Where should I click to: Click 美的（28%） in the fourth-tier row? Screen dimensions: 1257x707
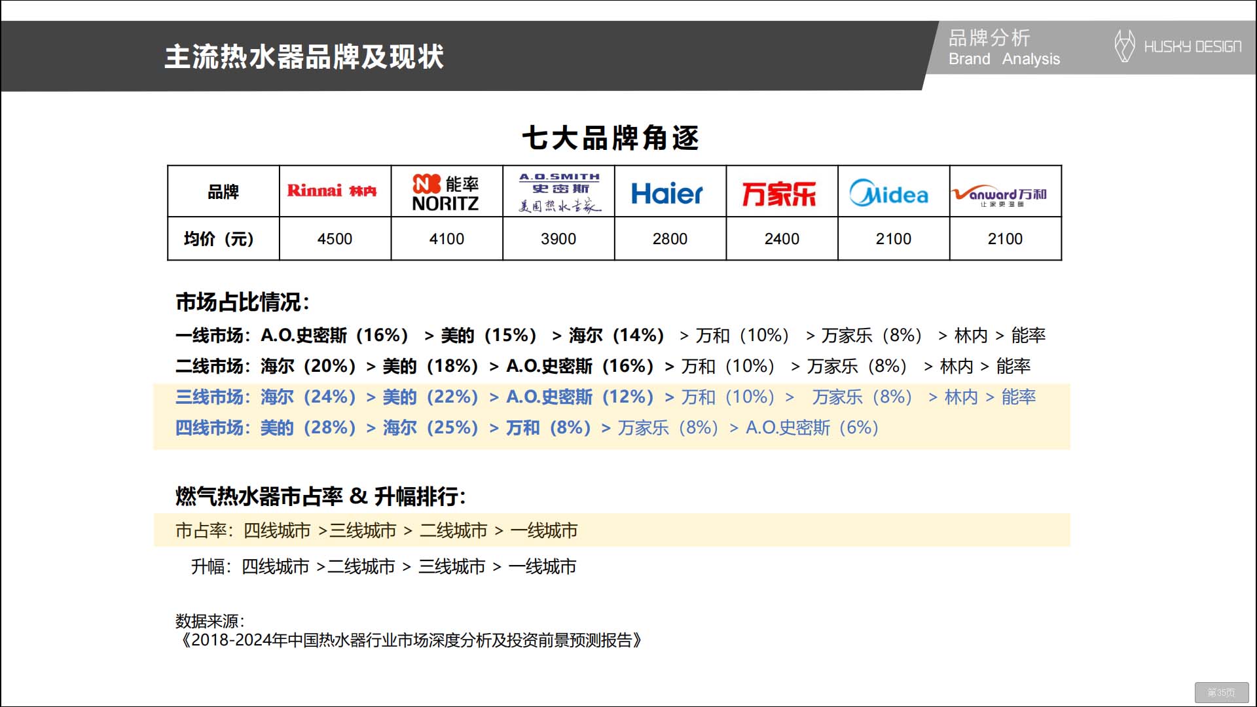pos(309,427)
